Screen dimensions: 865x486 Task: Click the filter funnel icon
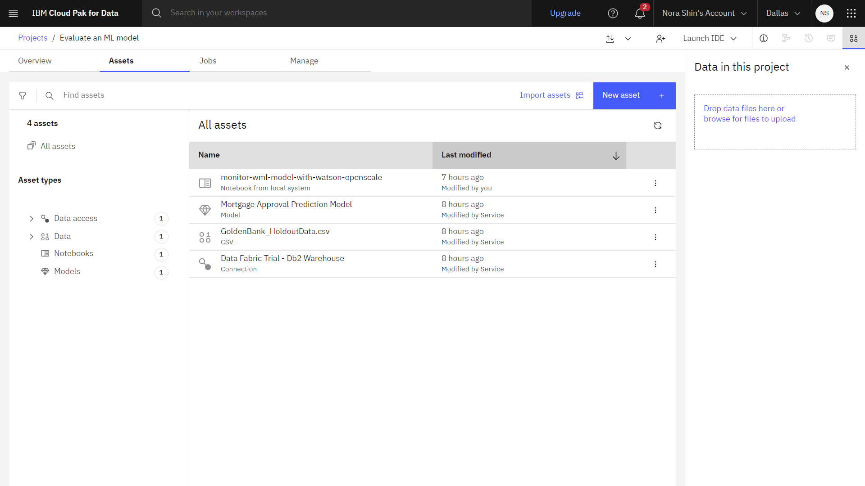point(23,95)
